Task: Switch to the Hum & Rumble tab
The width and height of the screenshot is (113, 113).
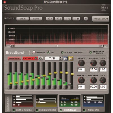Action: pos(24,110)
